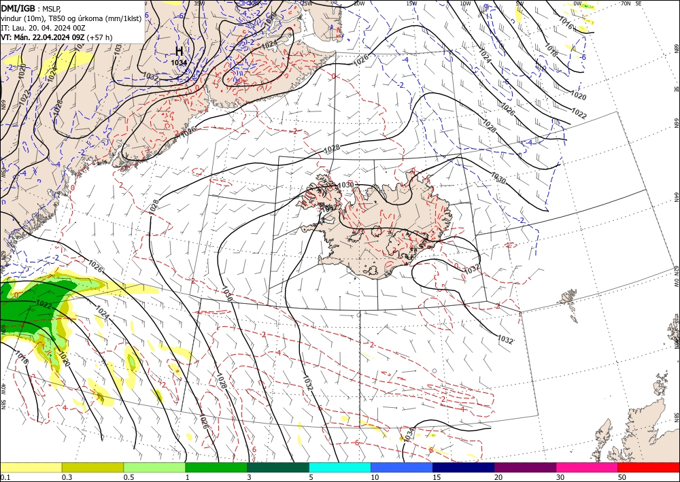Click the green 1–3 mm legend swatch
Viewport: 680px width, 482px height.
pos(216,467)
